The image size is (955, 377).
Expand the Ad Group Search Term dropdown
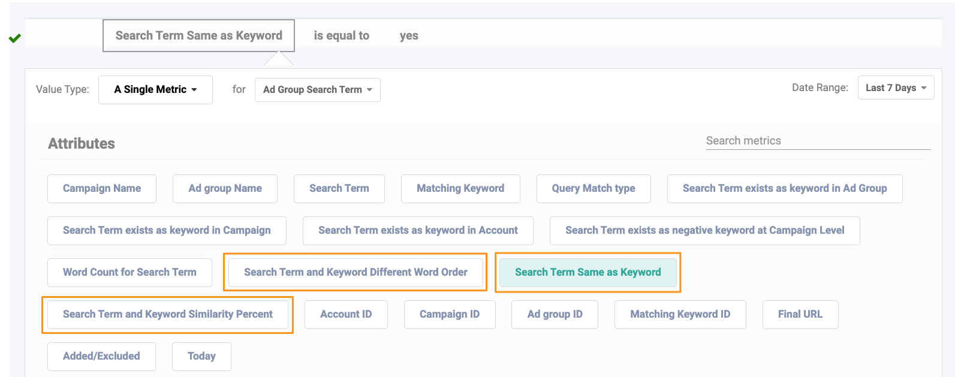click(317, 90)
